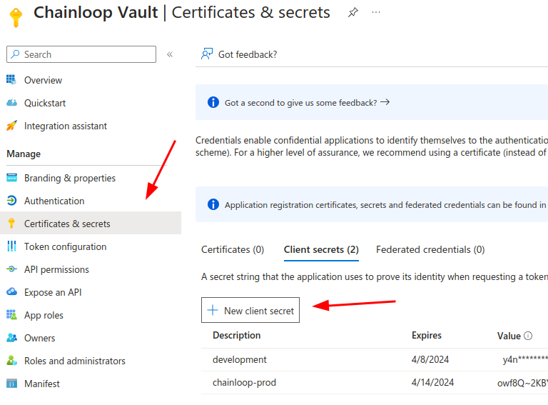
Task: Click the Value column header
Action: (509, 336)
